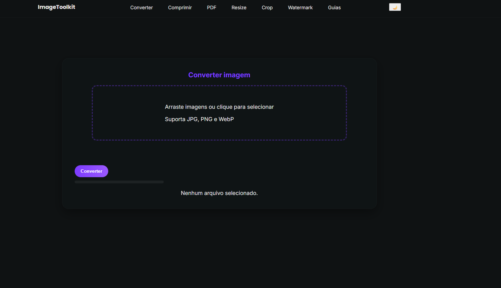Navigate to the Resize tool
501x288 pixels.
point(239,8)
